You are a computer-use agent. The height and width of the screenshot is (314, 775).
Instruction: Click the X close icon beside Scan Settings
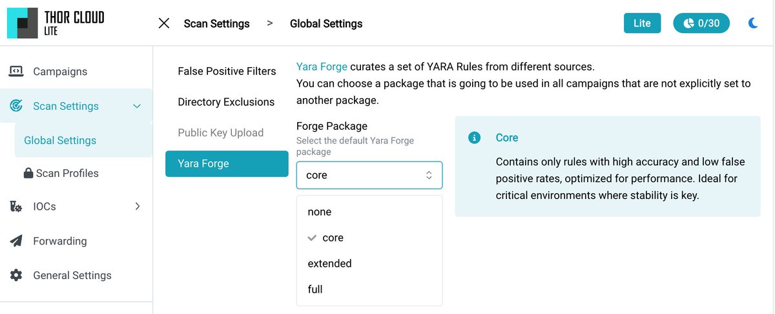point(164,23)
